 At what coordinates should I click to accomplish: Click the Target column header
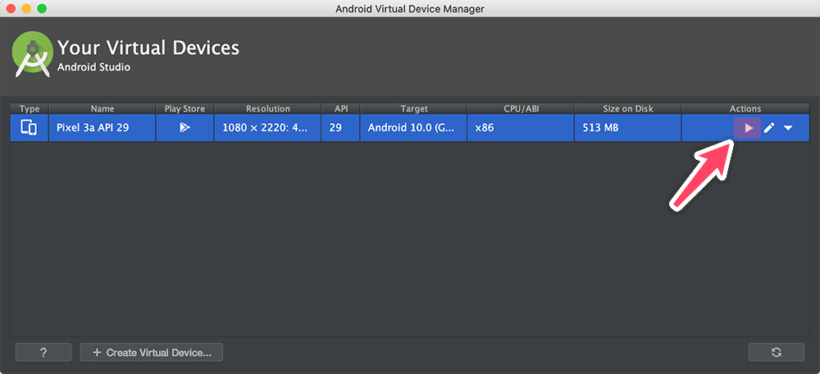pos(413,109)
